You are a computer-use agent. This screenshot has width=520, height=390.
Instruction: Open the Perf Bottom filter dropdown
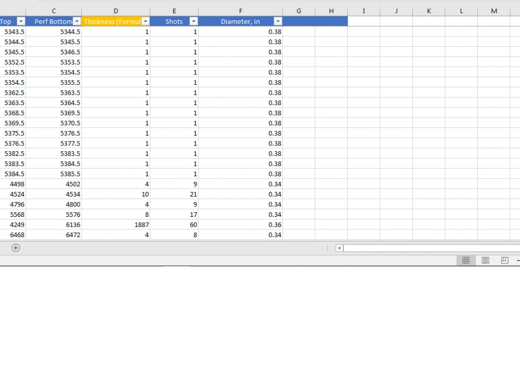(77, 21)
